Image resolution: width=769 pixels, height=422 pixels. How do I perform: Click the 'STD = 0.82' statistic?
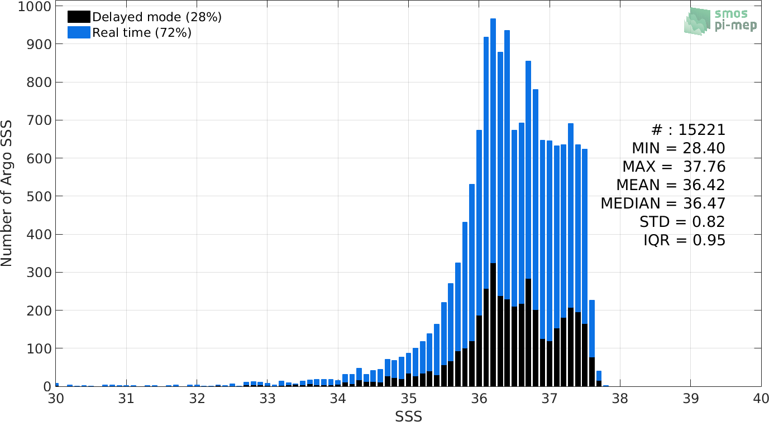tap(682, 222)
